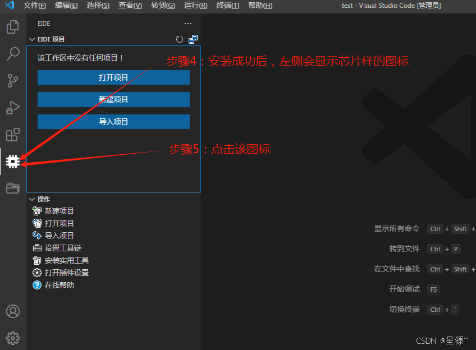Select 新建项目 in the 操作 list
Screen dimensions: 476x350
59,211
